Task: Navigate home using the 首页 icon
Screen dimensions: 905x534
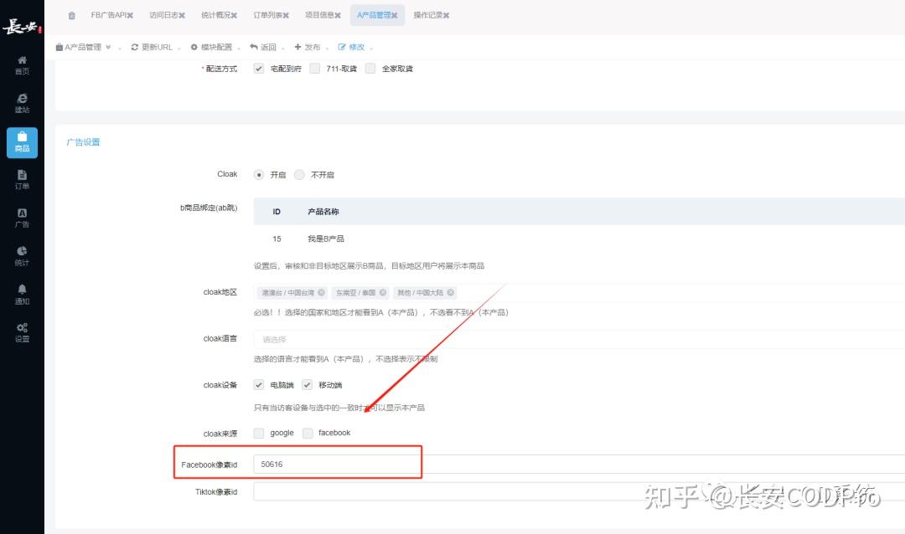Action: point(22,65)
